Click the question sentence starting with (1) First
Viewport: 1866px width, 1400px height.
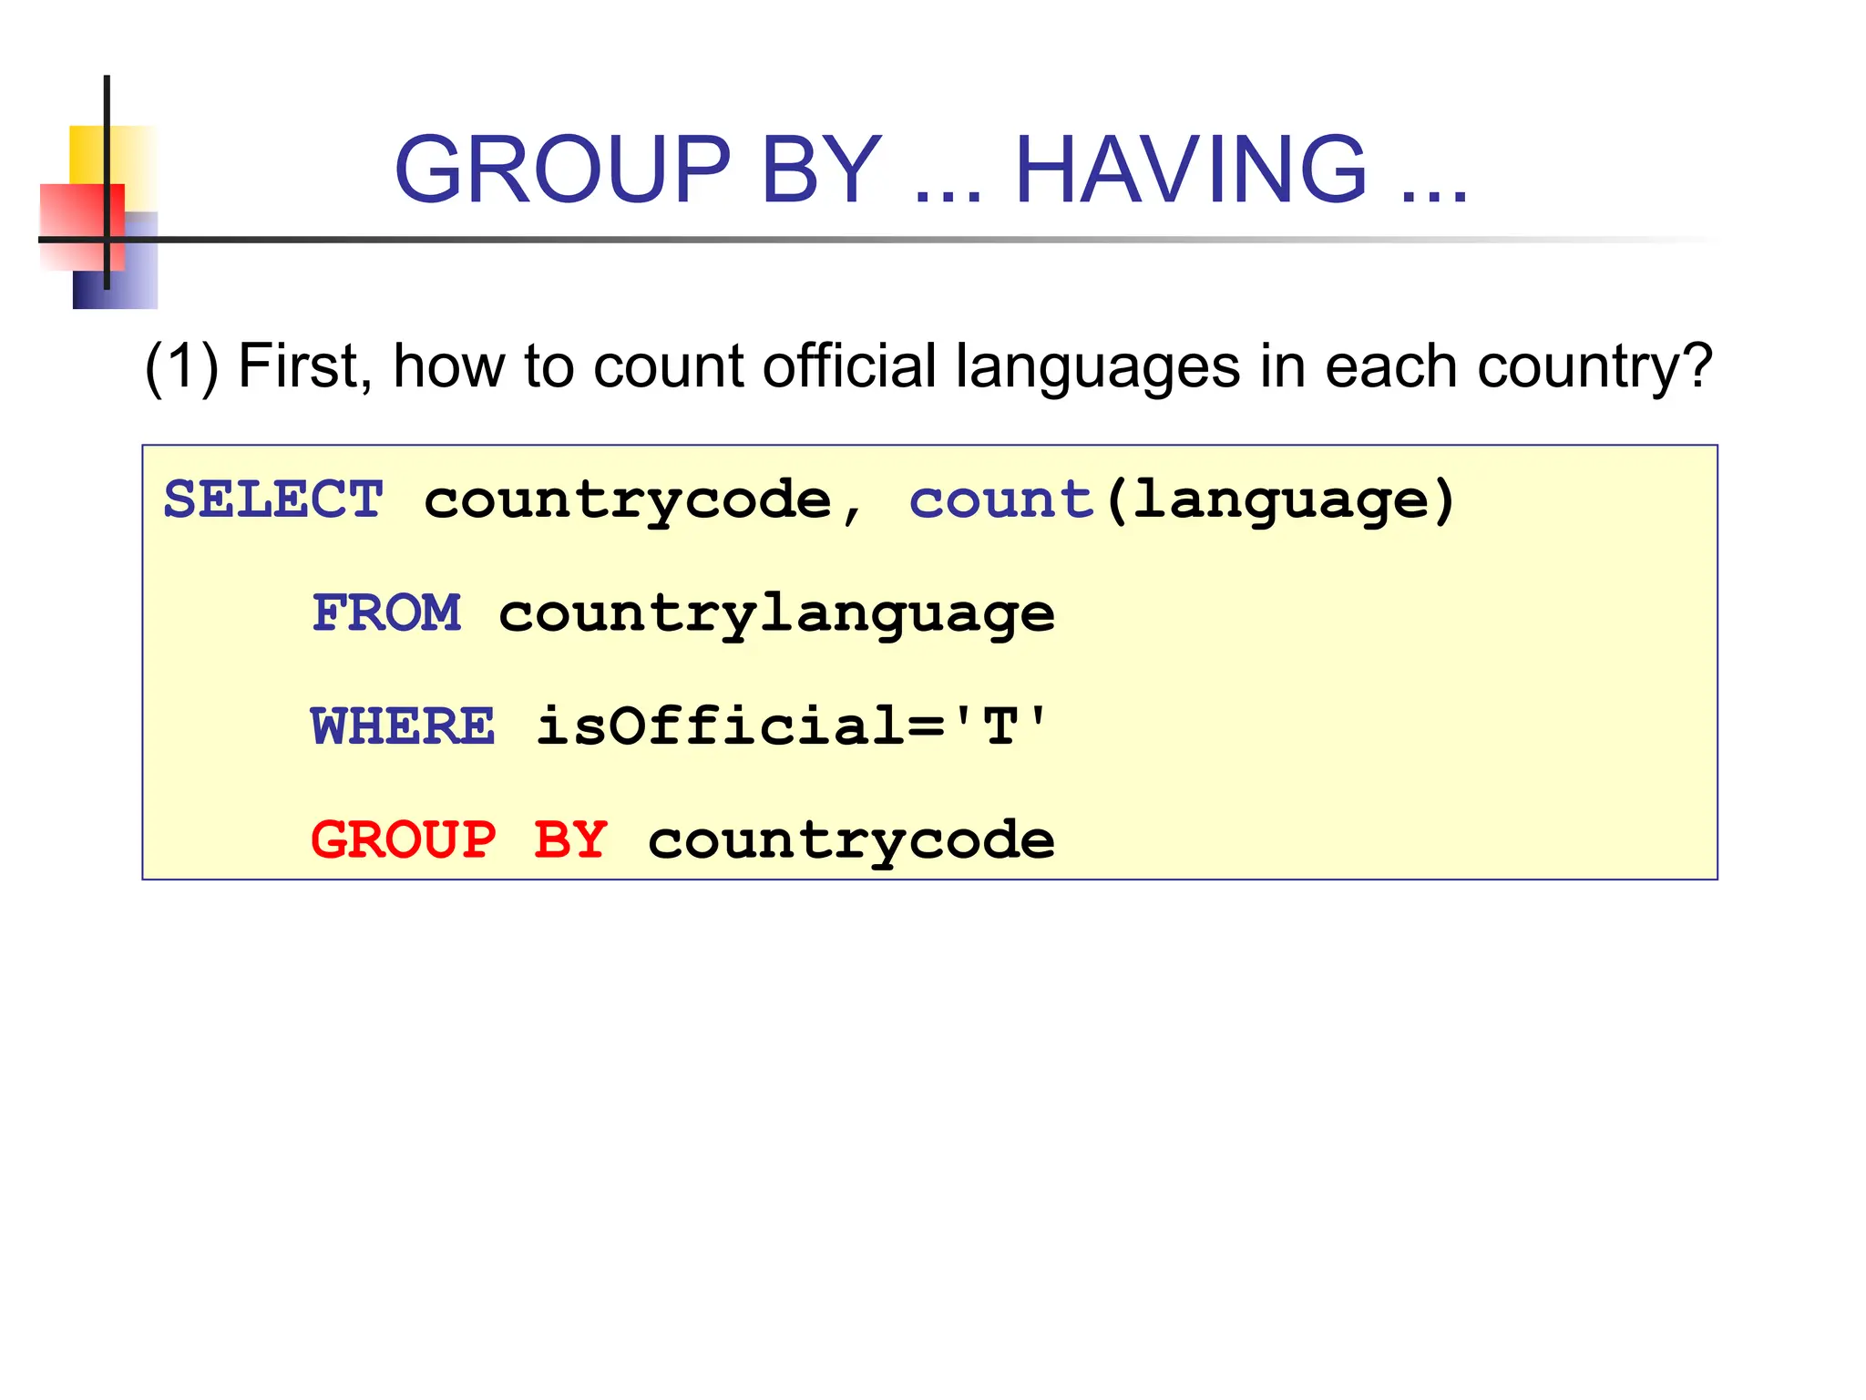click(928, 367)
